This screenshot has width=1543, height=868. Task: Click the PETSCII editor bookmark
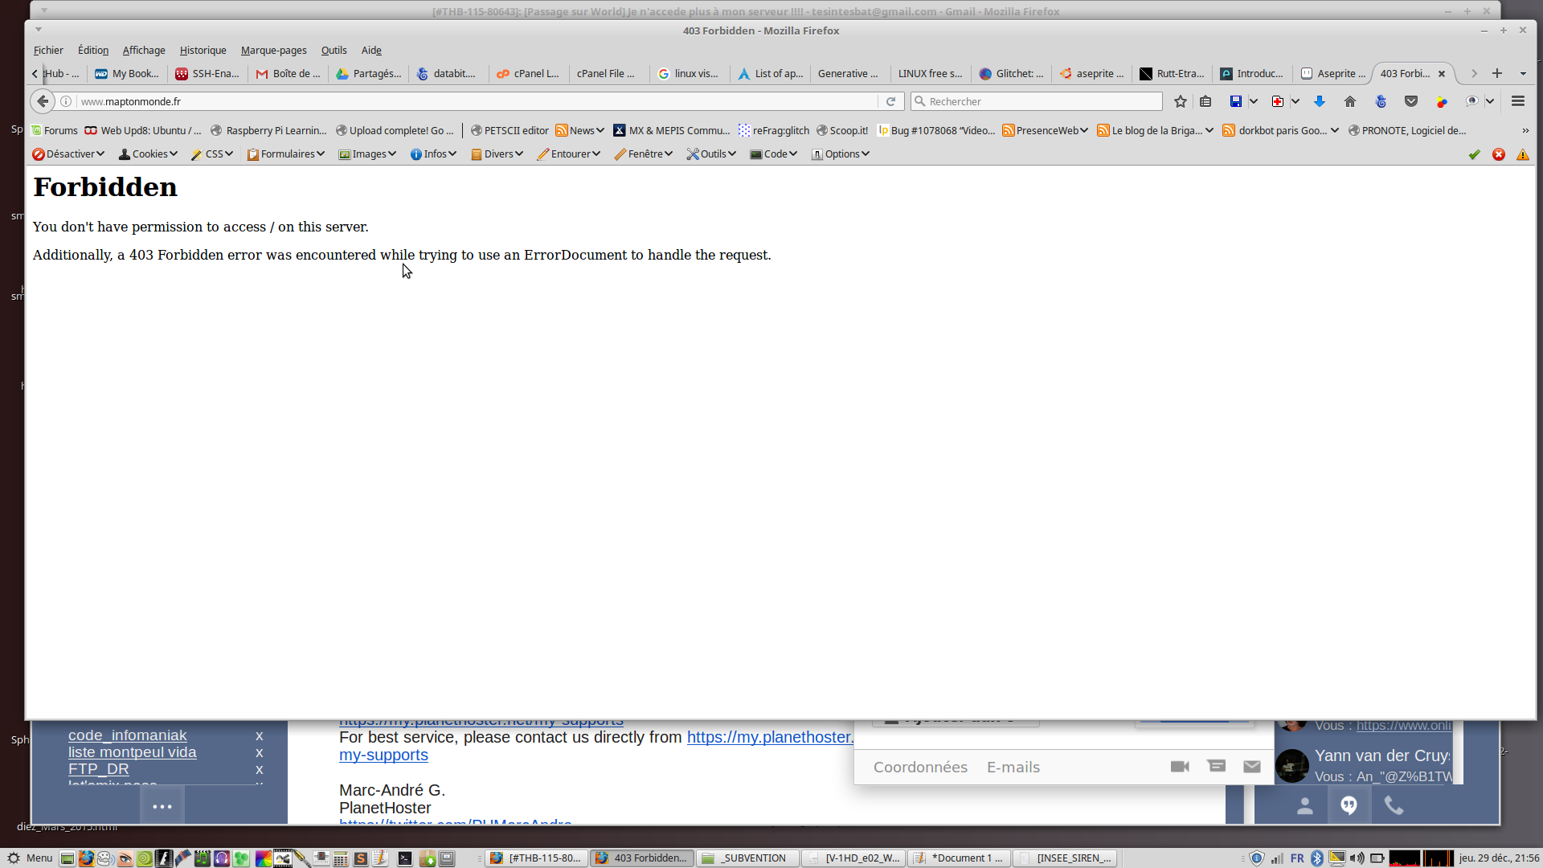(510, 130)
